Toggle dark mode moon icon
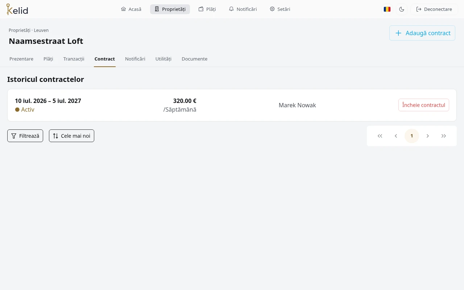Image resolution: width=464 pixels, height=290 pixels. click(402, 9)
